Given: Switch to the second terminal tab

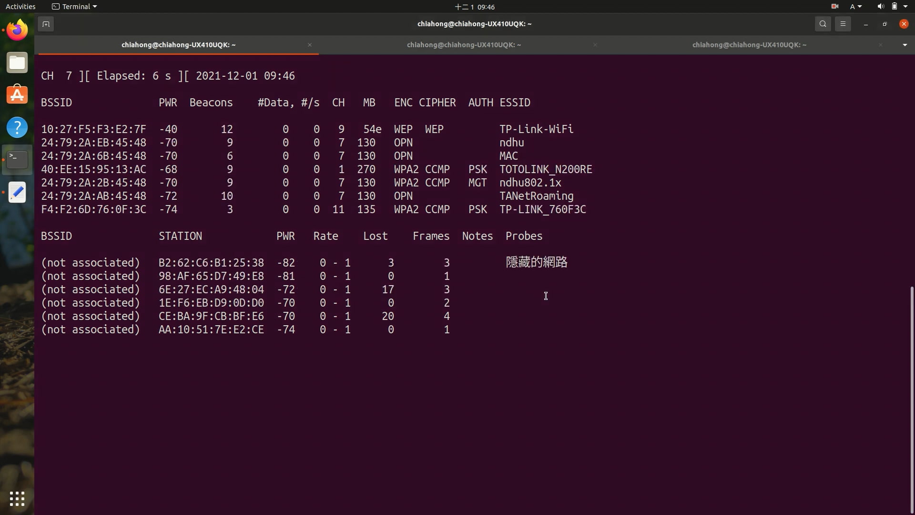Looking at the screenshot, I should click(x=463, y=45).
